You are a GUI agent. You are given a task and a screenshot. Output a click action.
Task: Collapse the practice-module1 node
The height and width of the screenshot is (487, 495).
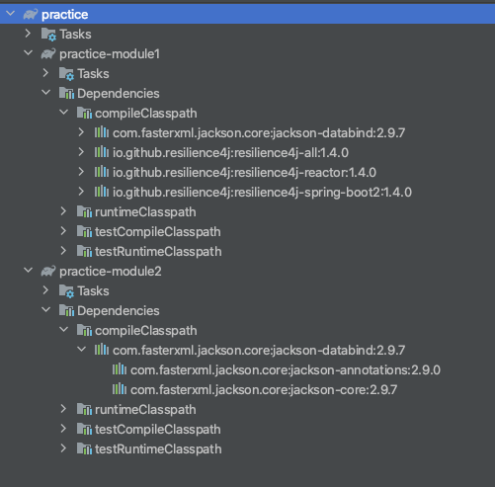pos(29,53)
